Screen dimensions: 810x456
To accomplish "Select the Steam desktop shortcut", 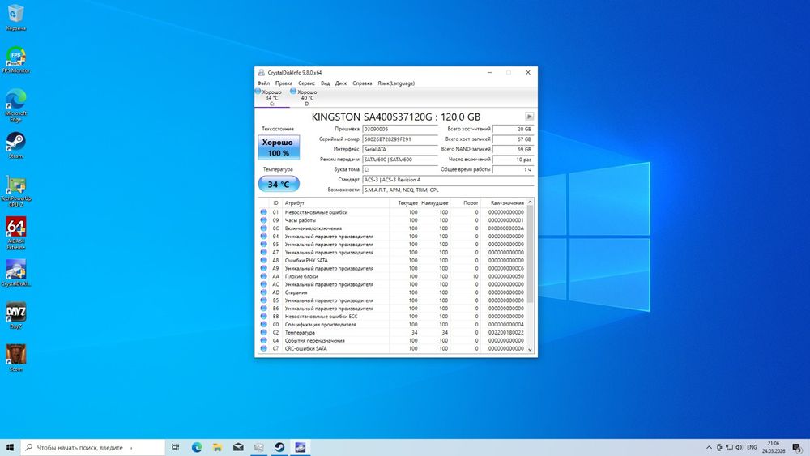I will (x=15, y=145).
